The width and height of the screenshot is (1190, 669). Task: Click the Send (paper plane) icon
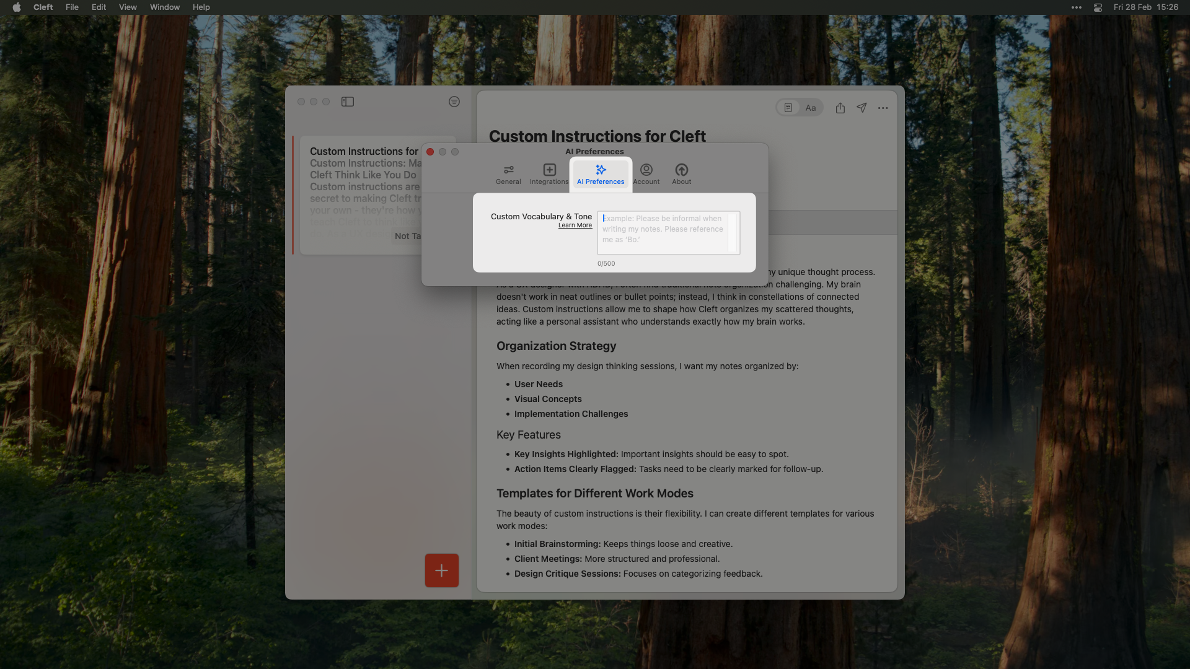[x=862, y=107]
